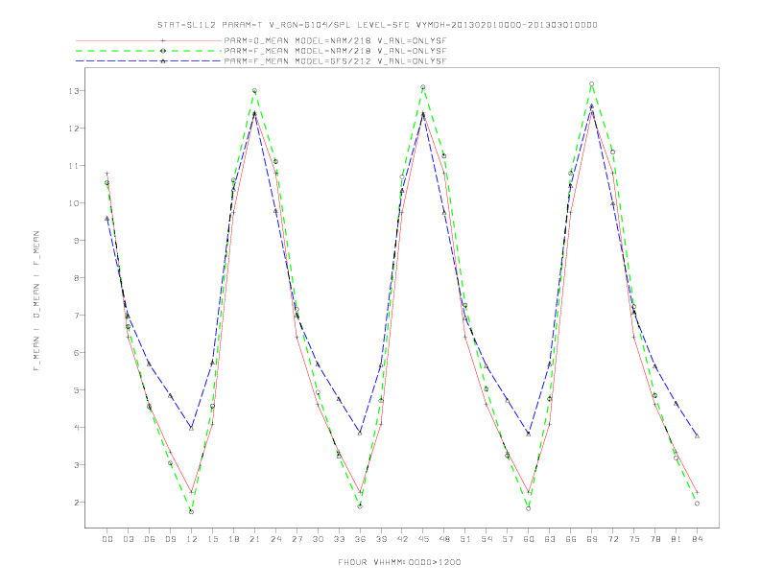Screen dimensions: 760x587
Task: Click x-axis tick label 60
Action: [529, 539]
